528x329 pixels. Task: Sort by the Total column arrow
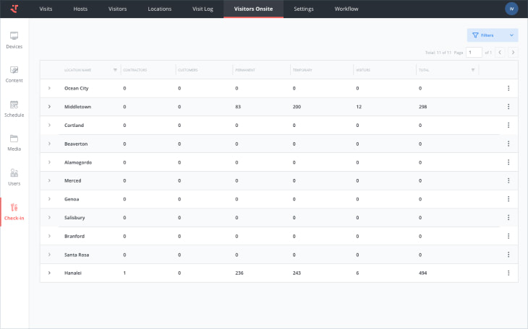click(473, 70)
